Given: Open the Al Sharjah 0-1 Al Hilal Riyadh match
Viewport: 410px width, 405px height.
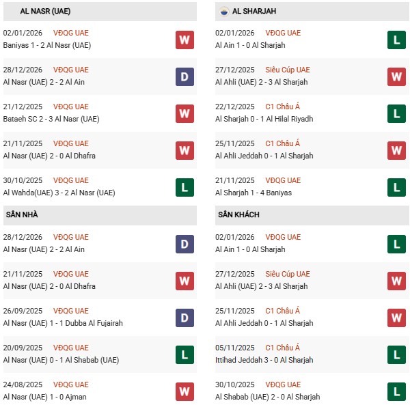Looking at the screenshot, I should (264, 119).
